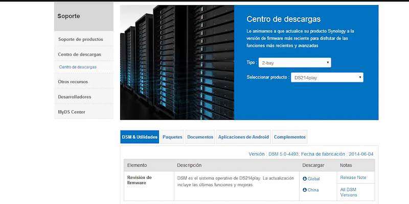Click the Descargar column header

[313, 165]
